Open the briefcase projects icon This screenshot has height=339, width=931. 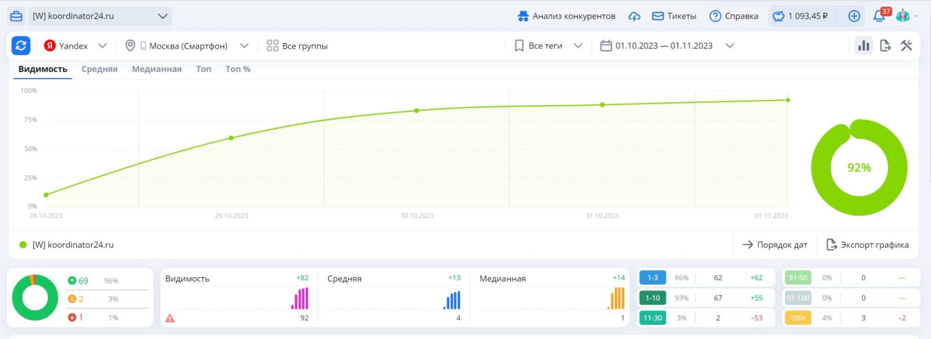pyautogui.click(x=16, y=16)
